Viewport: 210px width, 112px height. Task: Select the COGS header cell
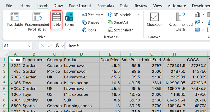point(197,60)
